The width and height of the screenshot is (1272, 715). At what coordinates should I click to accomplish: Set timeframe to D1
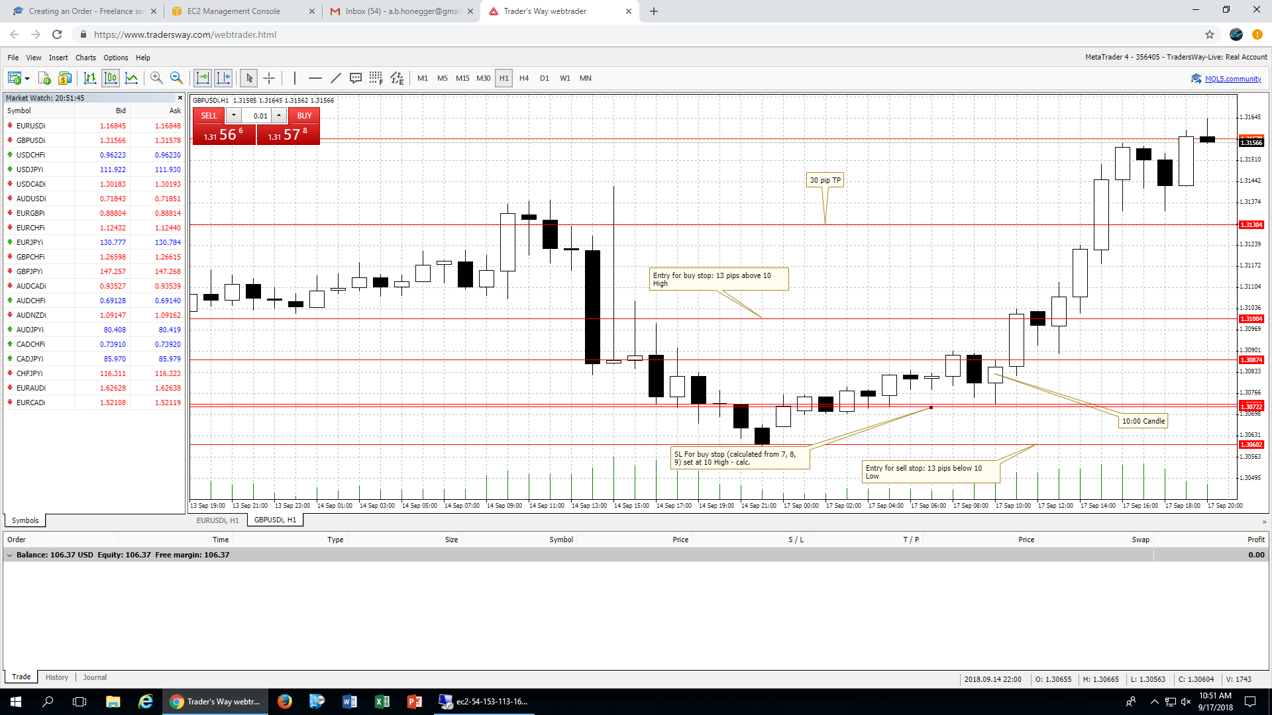545,78
